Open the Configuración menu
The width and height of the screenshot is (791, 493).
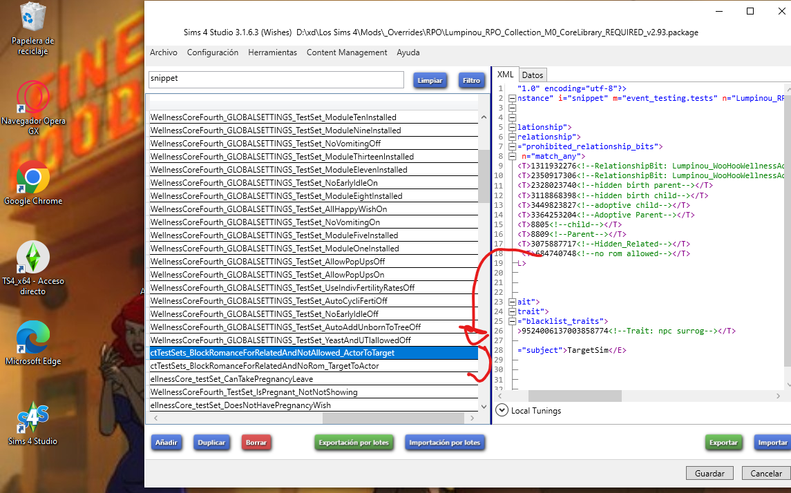click(x=212, y=52)
